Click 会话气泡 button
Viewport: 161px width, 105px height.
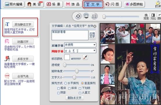coord(23,76)
